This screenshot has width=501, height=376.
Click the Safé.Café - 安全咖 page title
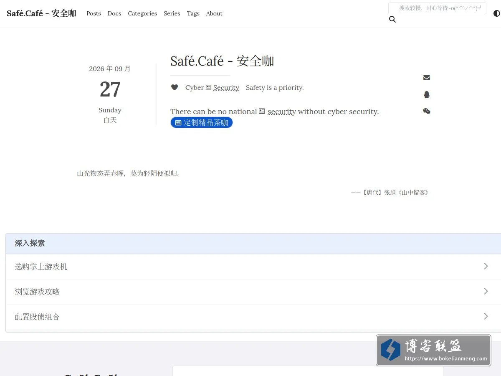point(222,61)
